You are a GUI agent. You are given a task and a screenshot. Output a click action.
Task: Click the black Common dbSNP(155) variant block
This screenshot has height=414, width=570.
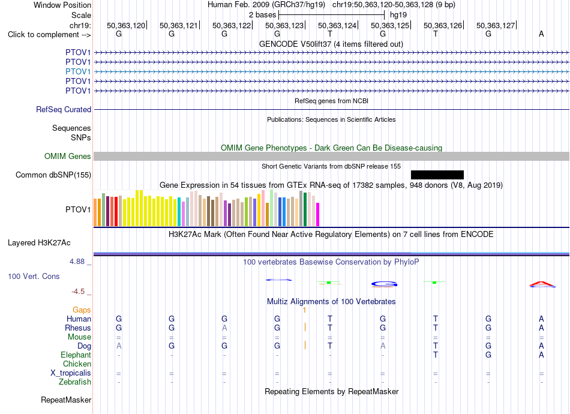tap(437, 175)
